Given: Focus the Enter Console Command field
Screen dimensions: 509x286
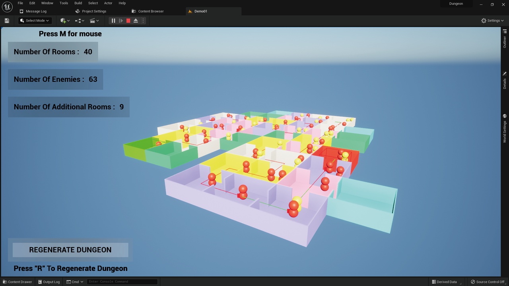Looking at the screenshot, I should click(122, 282).
